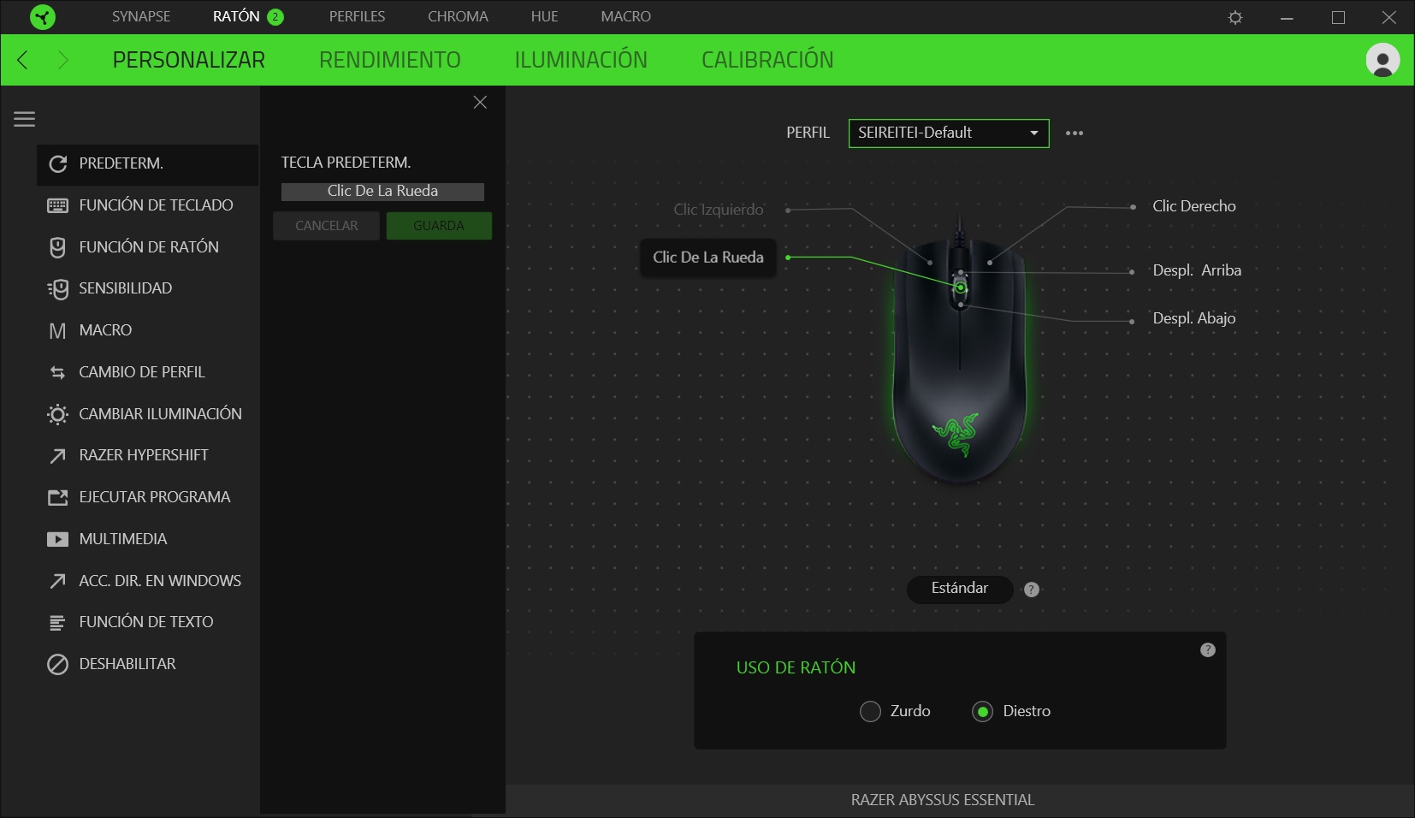
Task: Open the top Macro tab
Action: point(625,17)
